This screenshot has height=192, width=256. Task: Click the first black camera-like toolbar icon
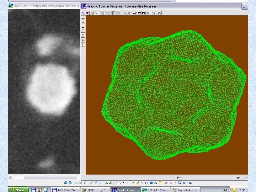tap(135, 13)
